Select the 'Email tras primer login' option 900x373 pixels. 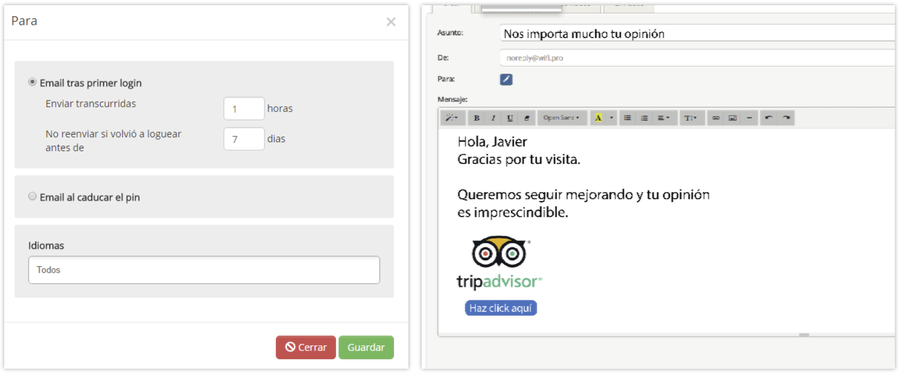click(x=32, y=83)
